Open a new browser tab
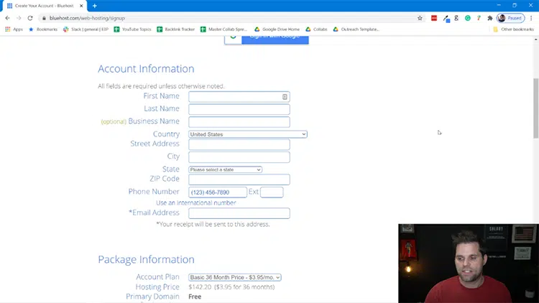Image resolution: width=539 pixels, height=303 pixels. click(x=94, y=6)
